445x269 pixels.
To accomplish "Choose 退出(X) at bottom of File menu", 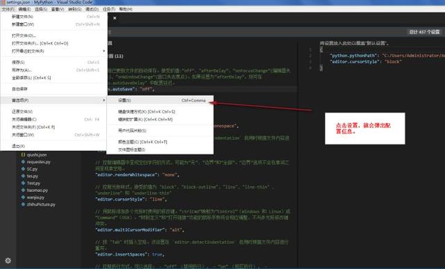I will tap(54, 146).
